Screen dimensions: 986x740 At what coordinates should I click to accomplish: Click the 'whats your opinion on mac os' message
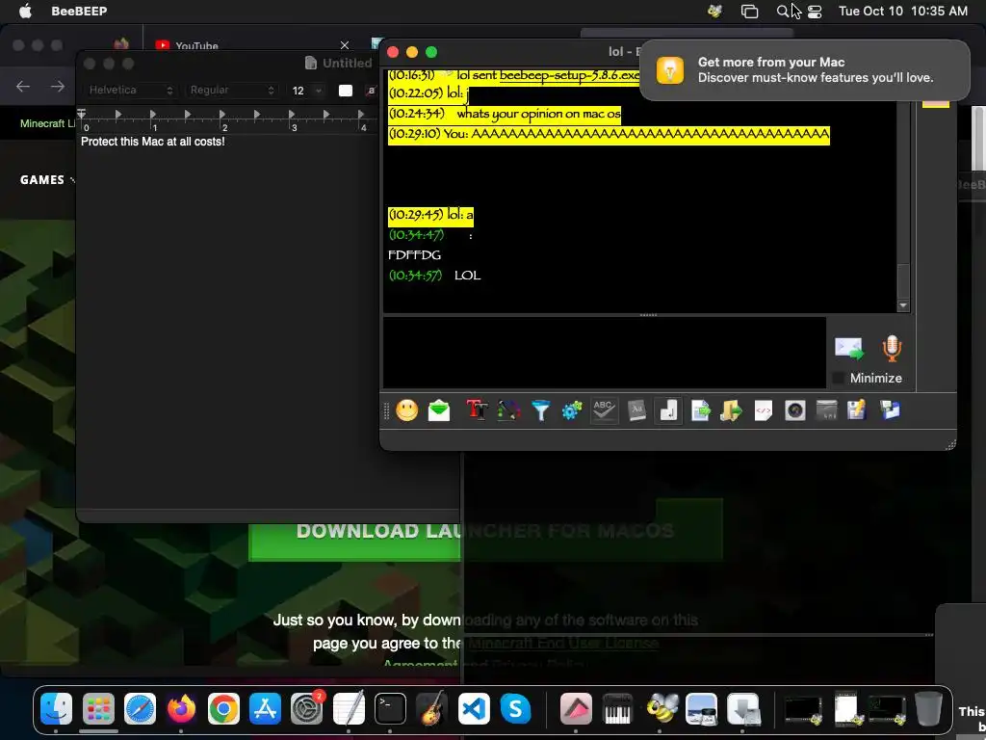(538, 114)
